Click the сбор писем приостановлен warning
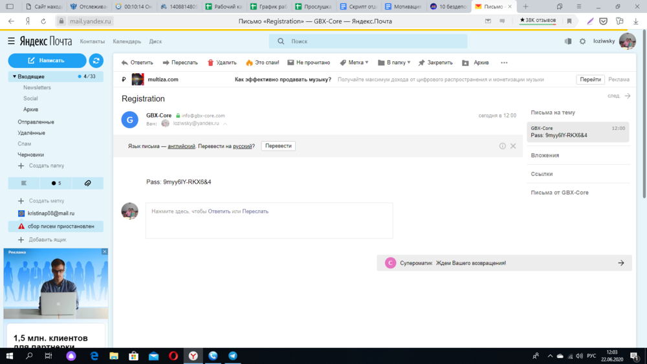Screen dimensions: 647x364 tap(56, 226)
